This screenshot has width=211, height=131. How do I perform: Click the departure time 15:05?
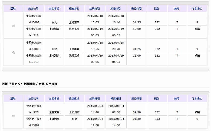(95, 22)
